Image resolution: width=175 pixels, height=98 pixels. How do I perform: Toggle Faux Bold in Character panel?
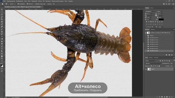147,22
